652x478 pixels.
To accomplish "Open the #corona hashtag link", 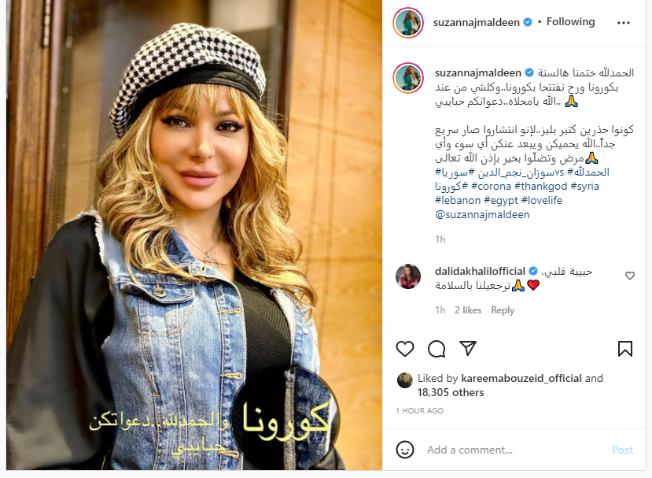I will [491, 186].
